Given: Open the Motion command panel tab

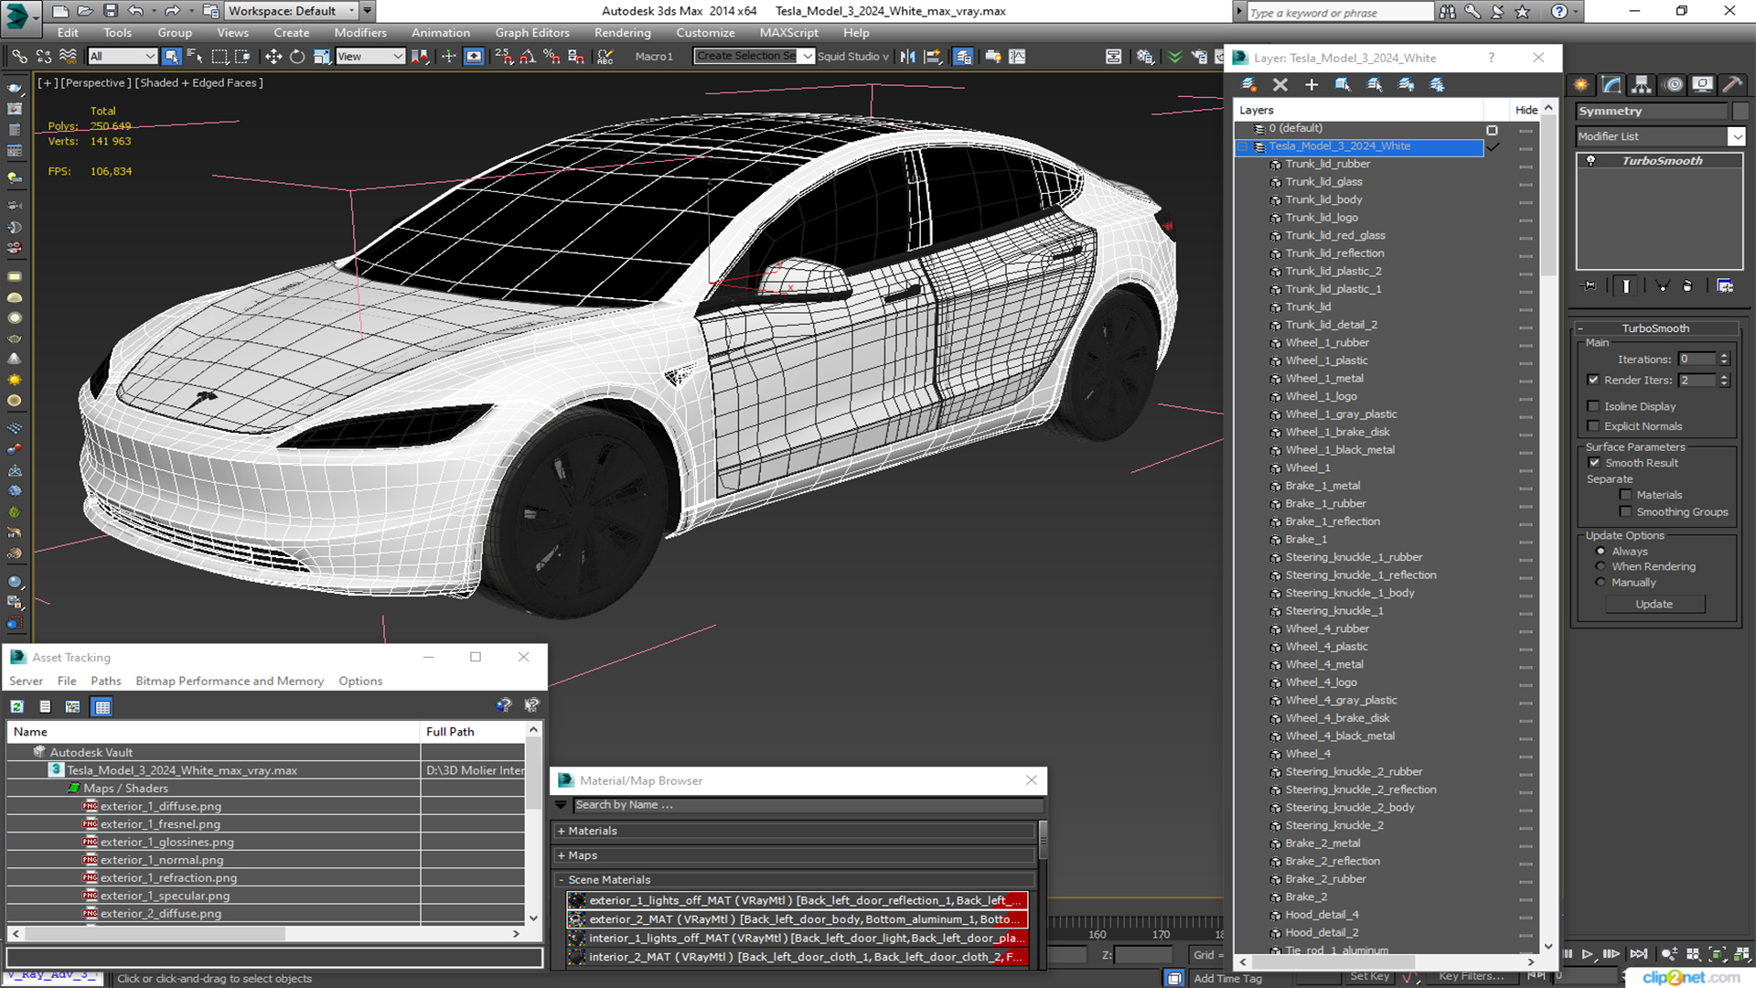Looking at the screenshot, I should tap(1674, 84).
